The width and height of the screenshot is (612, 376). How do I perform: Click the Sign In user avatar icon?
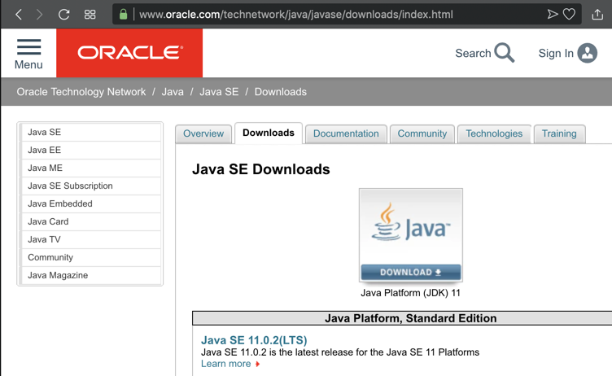coord(588,53)
